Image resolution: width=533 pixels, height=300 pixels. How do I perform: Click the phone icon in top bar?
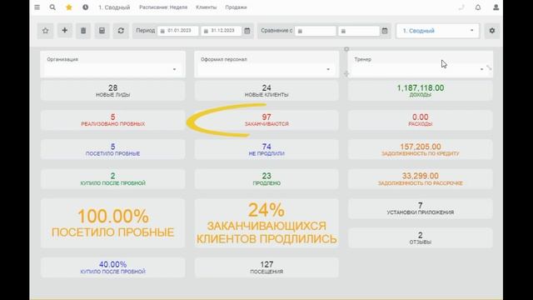461,7
